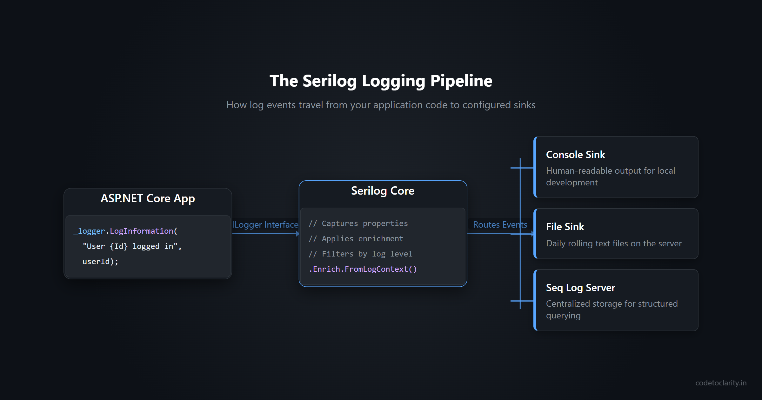The width and height of the screenshot is (762, 400).
Task: Click the '// Filters by log level' comment
Action: 360,254
